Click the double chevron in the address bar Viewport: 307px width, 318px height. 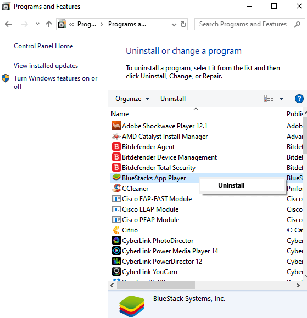pos(71,25)
